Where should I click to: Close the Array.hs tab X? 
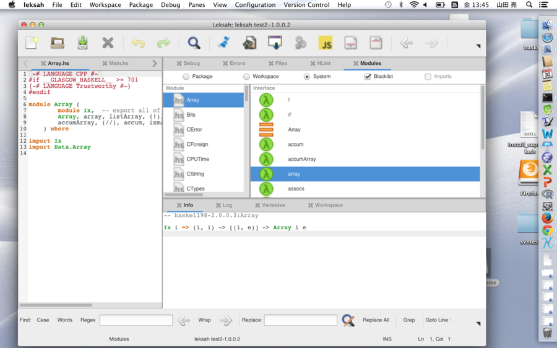(x=43, y=64)
